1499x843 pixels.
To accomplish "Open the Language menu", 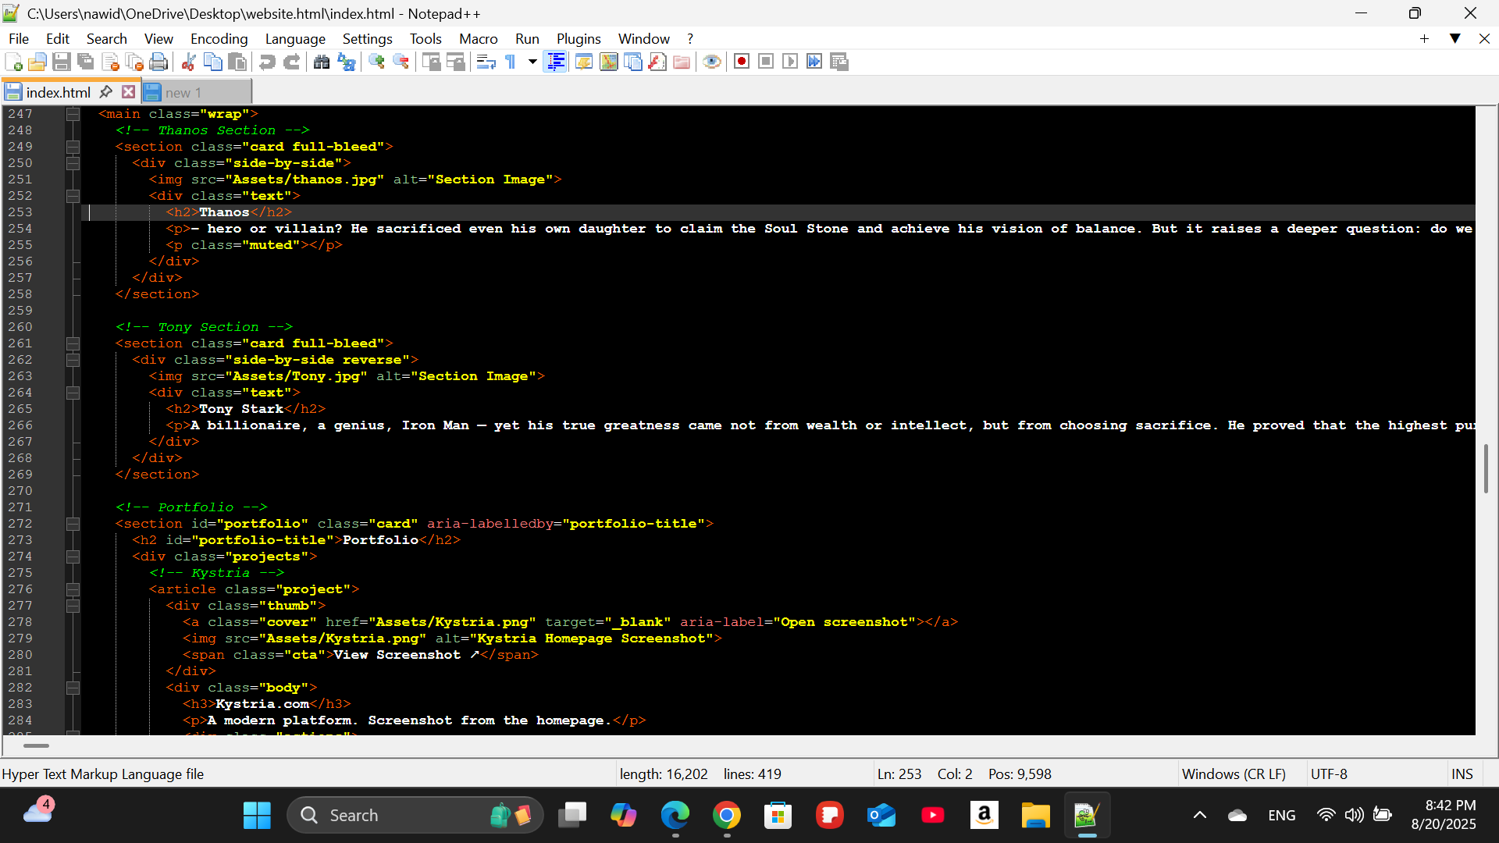I will point(295,38).
